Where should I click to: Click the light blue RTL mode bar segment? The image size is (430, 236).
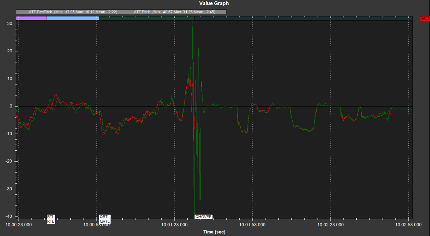tap(73, 18)
